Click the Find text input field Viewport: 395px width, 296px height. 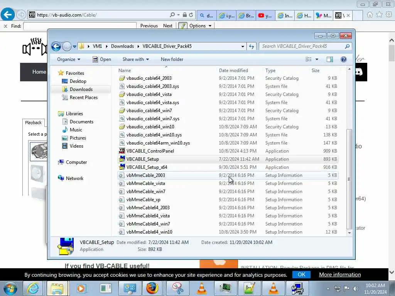79,26
